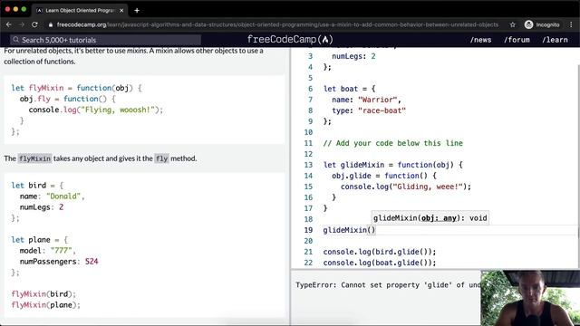Click the flyMixin inline code in description
The image size is (580, 326).
[34, 158]
